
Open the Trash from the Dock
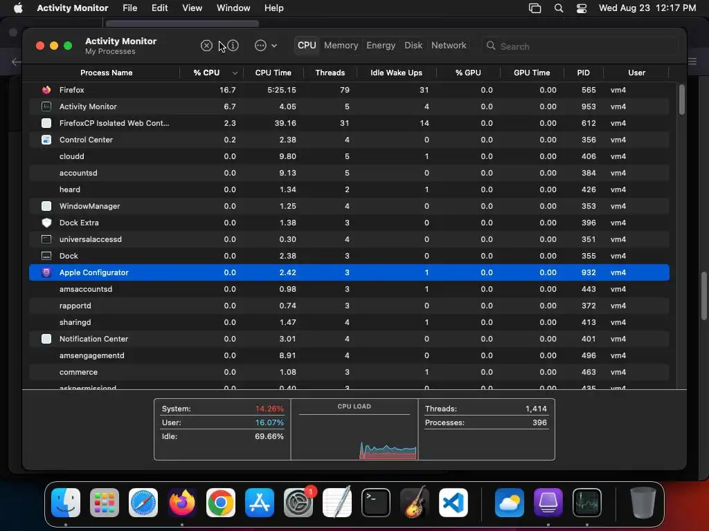[x=643, y=503]
